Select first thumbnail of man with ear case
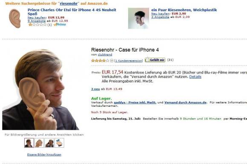 click(x=29, y=143)
